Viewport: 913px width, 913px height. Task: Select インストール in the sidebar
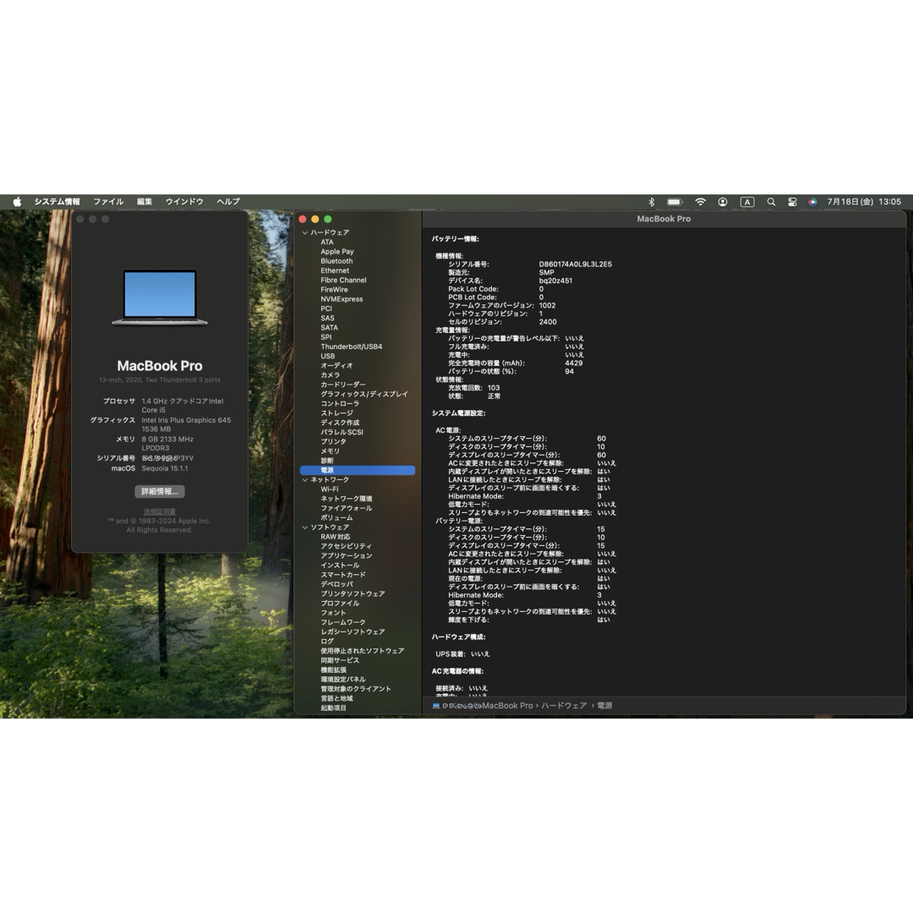pos(340,566)
